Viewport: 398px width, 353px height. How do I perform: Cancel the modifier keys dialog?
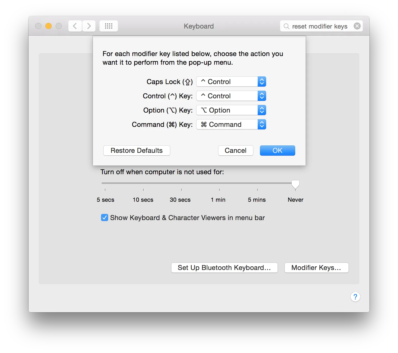pos(235,151)
